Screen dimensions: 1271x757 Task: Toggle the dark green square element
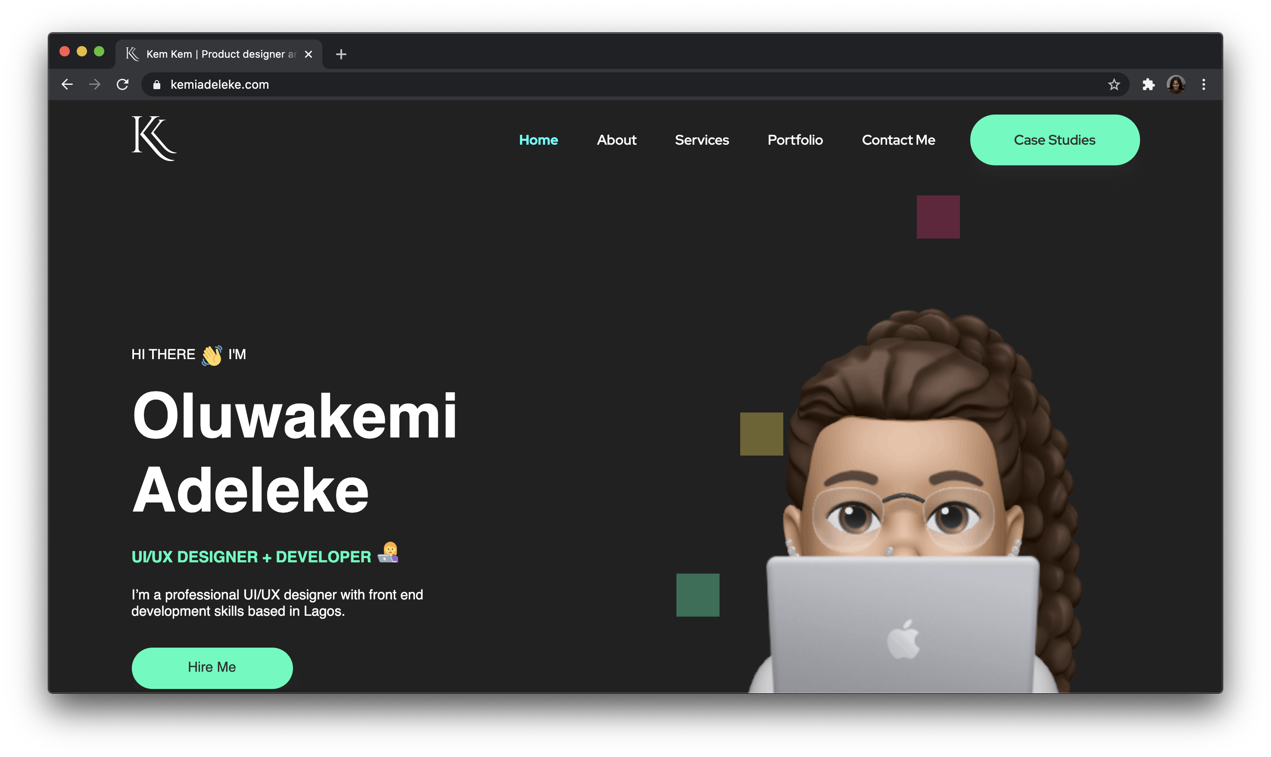pyautogui.click(x=698, y=595)
